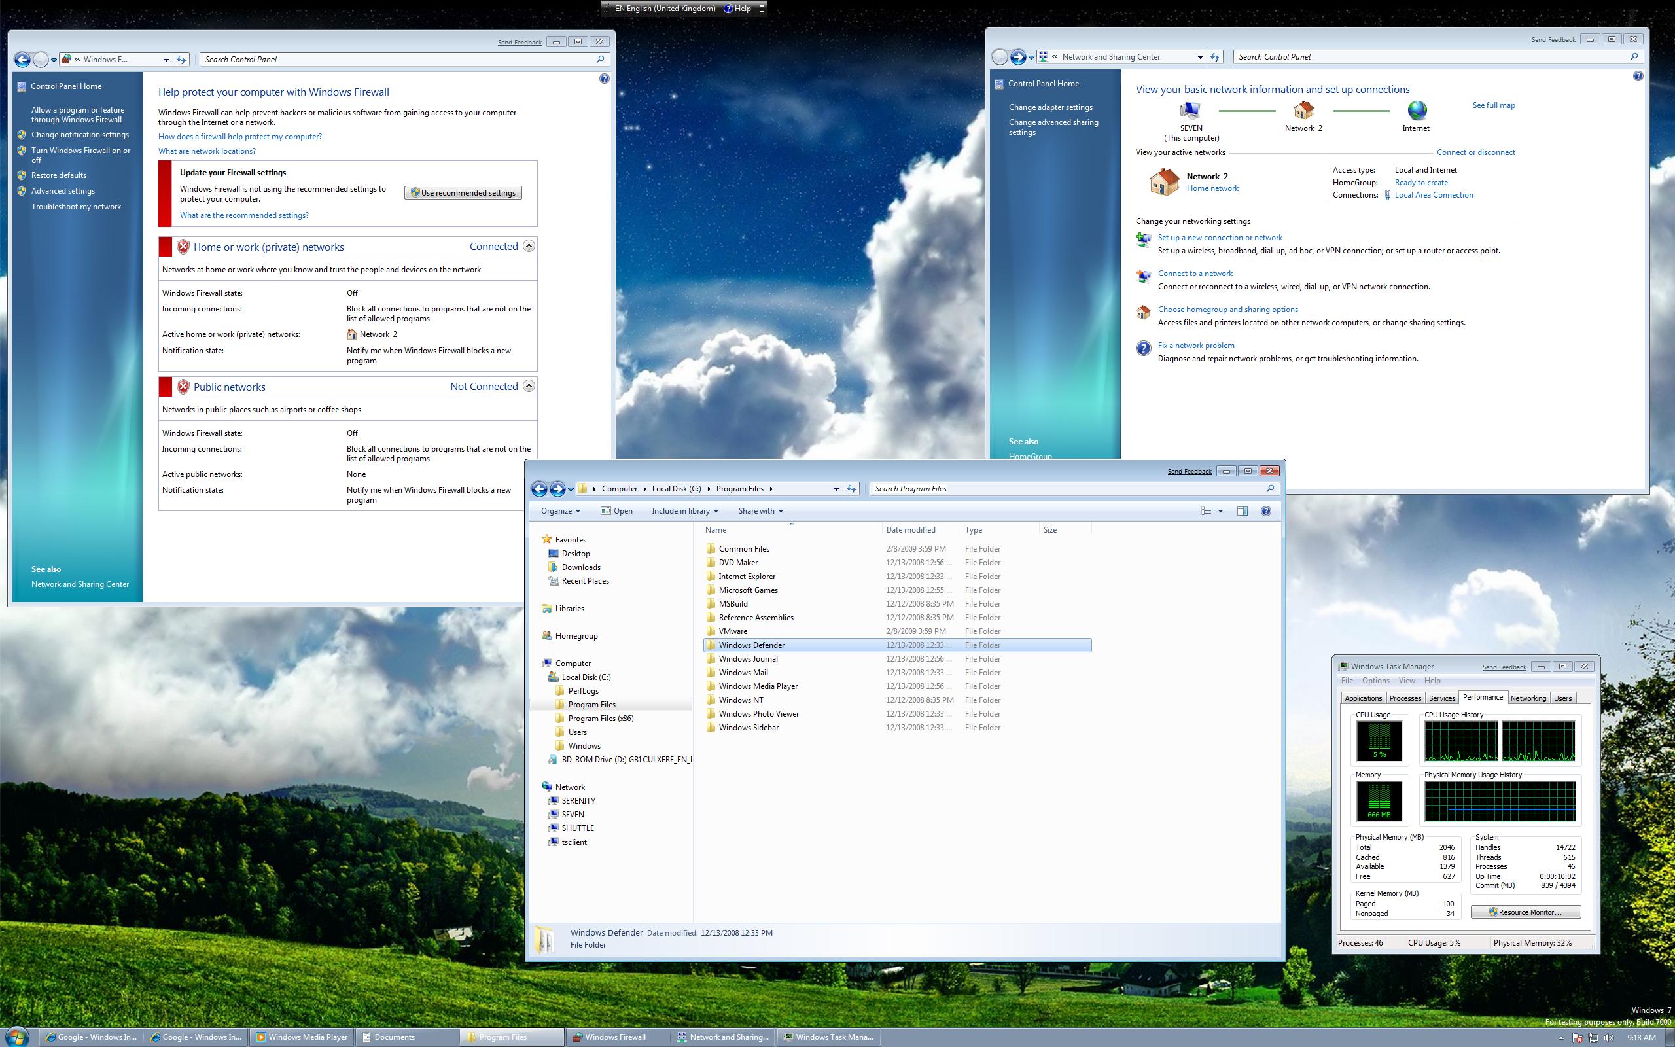Open Set up a new connection or network
Viewport: 1675px width, 1047px height.
pyautogui.click(x=1220, y=237)
